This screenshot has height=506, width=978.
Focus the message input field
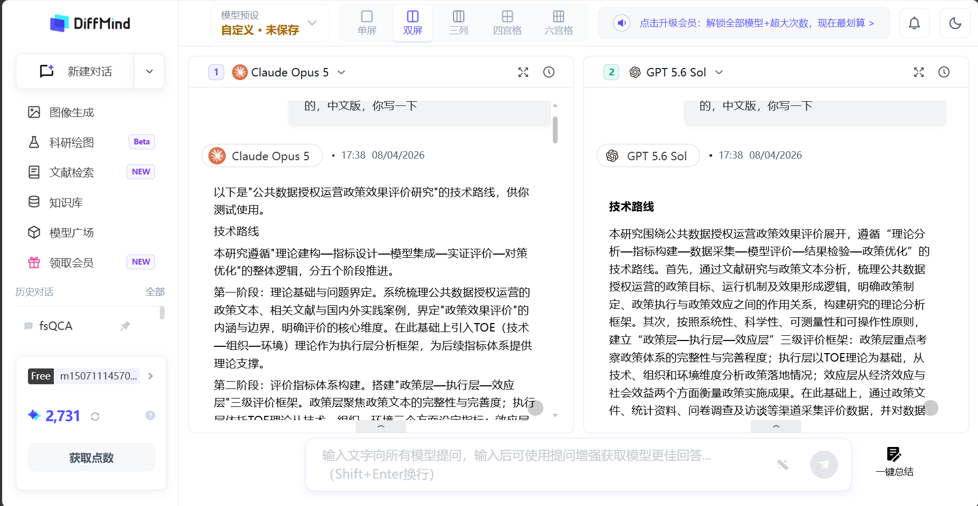538,464
